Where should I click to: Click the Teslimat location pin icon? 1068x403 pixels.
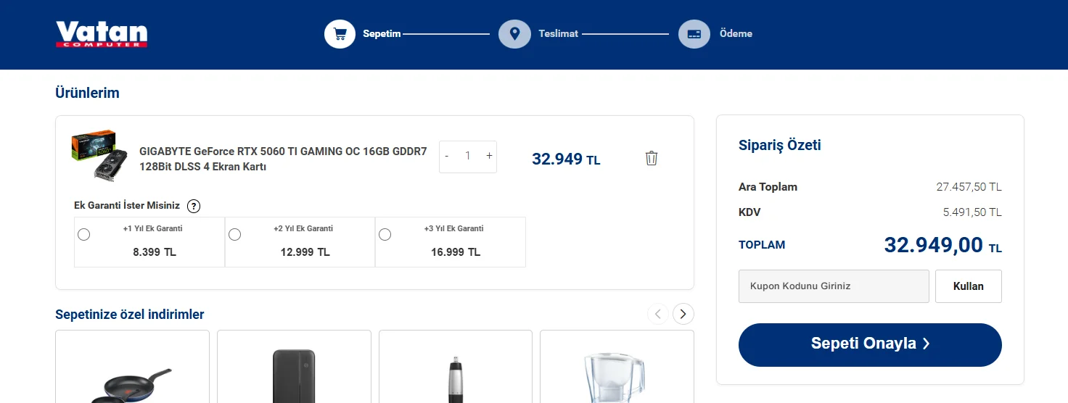click(514, 33)
